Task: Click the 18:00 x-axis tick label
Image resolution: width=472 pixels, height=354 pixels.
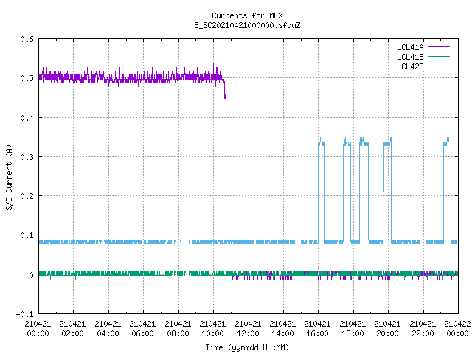Action: point(353,333)
